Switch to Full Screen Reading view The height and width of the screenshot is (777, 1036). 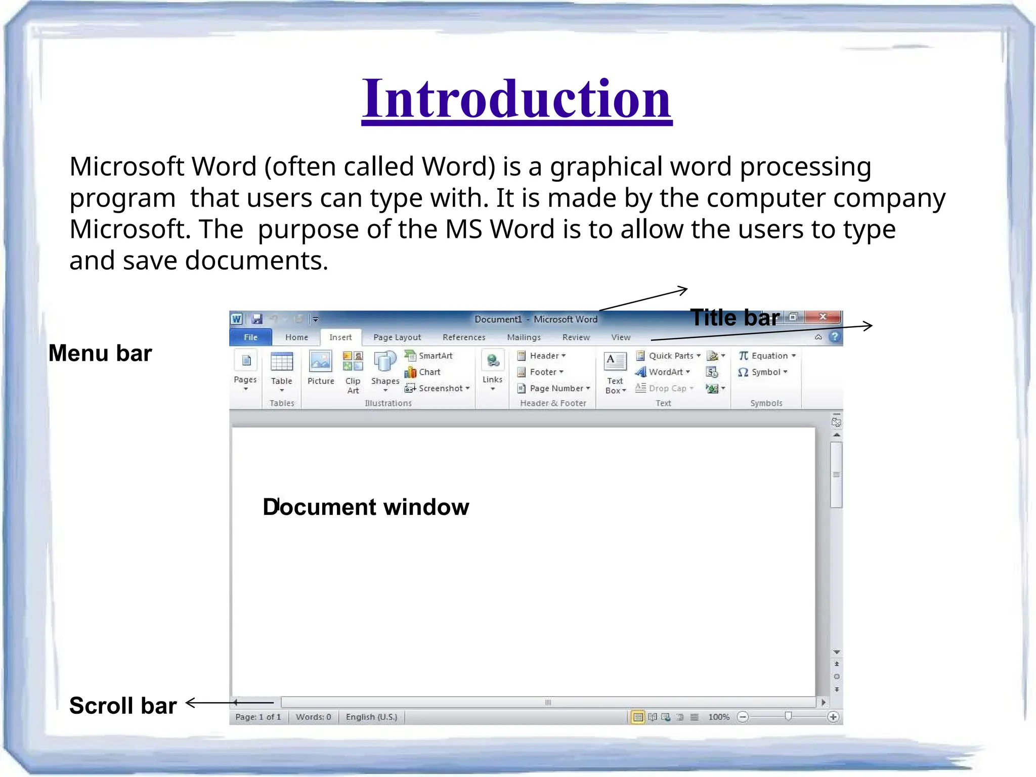653,717
